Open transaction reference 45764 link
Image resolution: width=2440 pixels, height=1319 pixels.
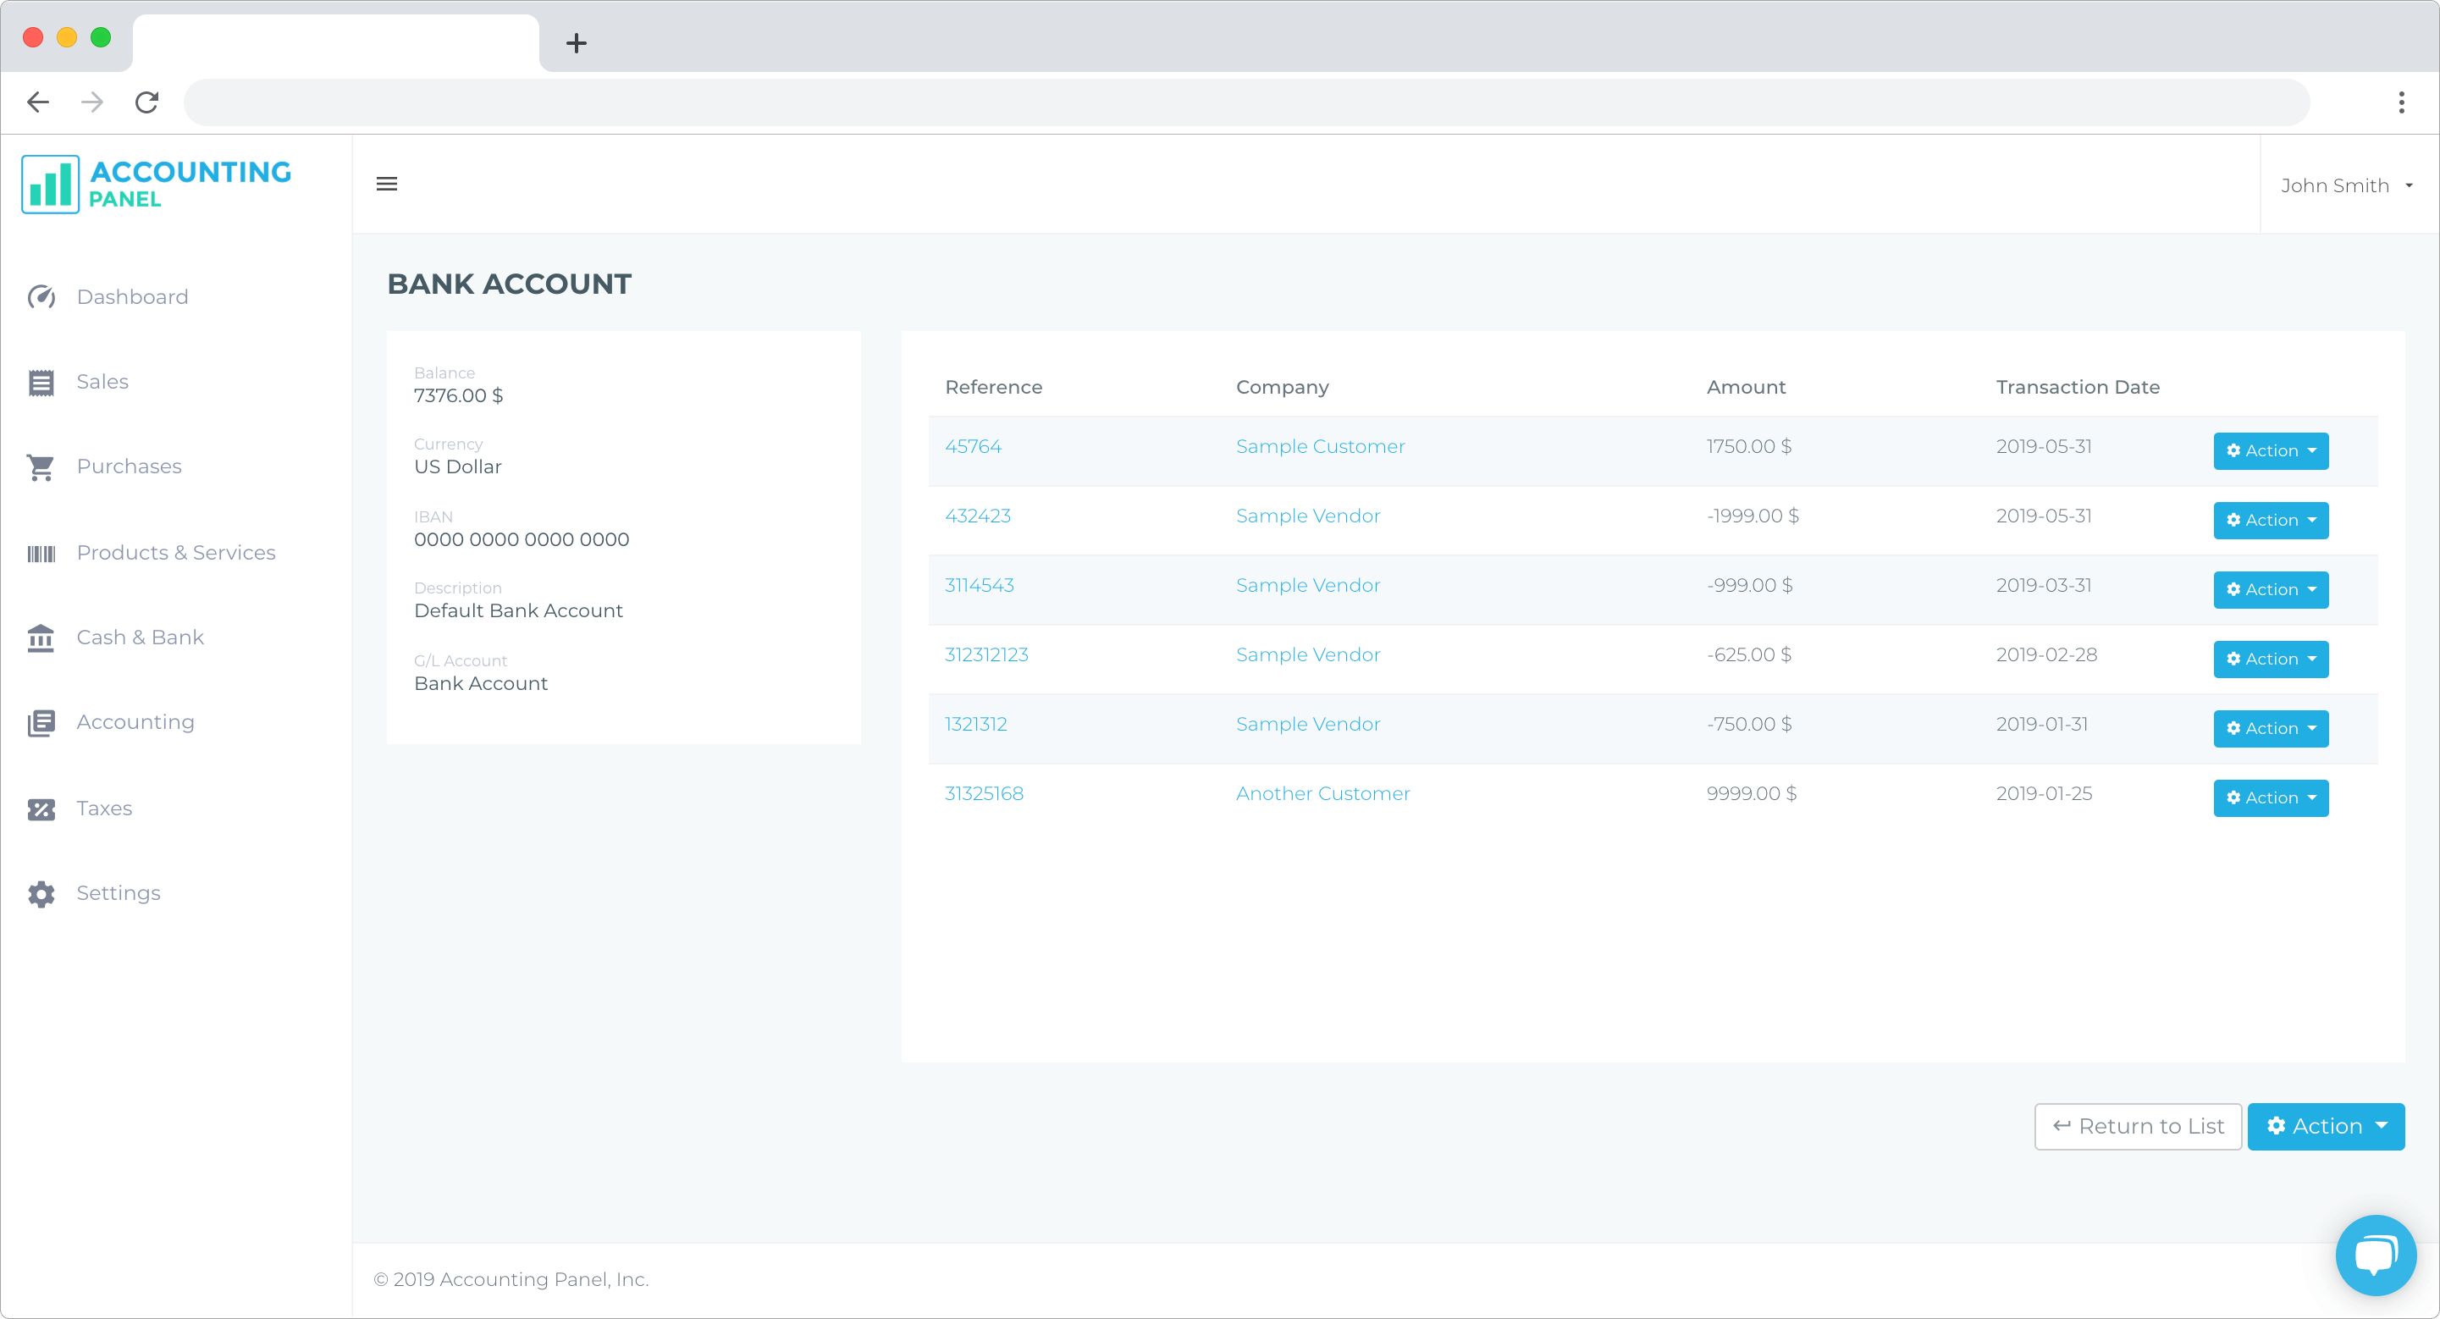click(973, 446)
